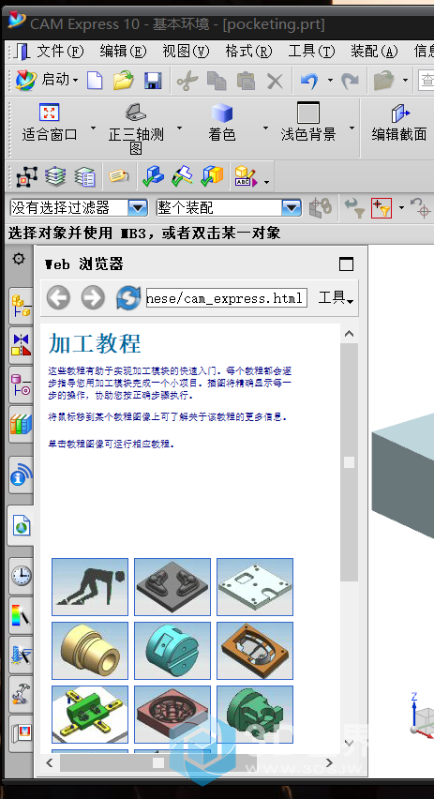Click the 着色 shaded rendering button
This screenshot has width=434, height=799.
click(222, 122)
